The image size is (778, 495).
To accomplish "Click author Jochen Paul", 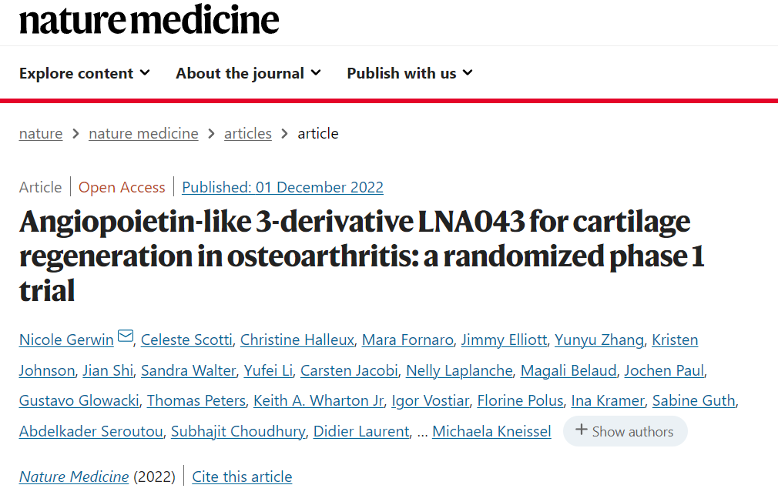I will click(x=664, y=370).
